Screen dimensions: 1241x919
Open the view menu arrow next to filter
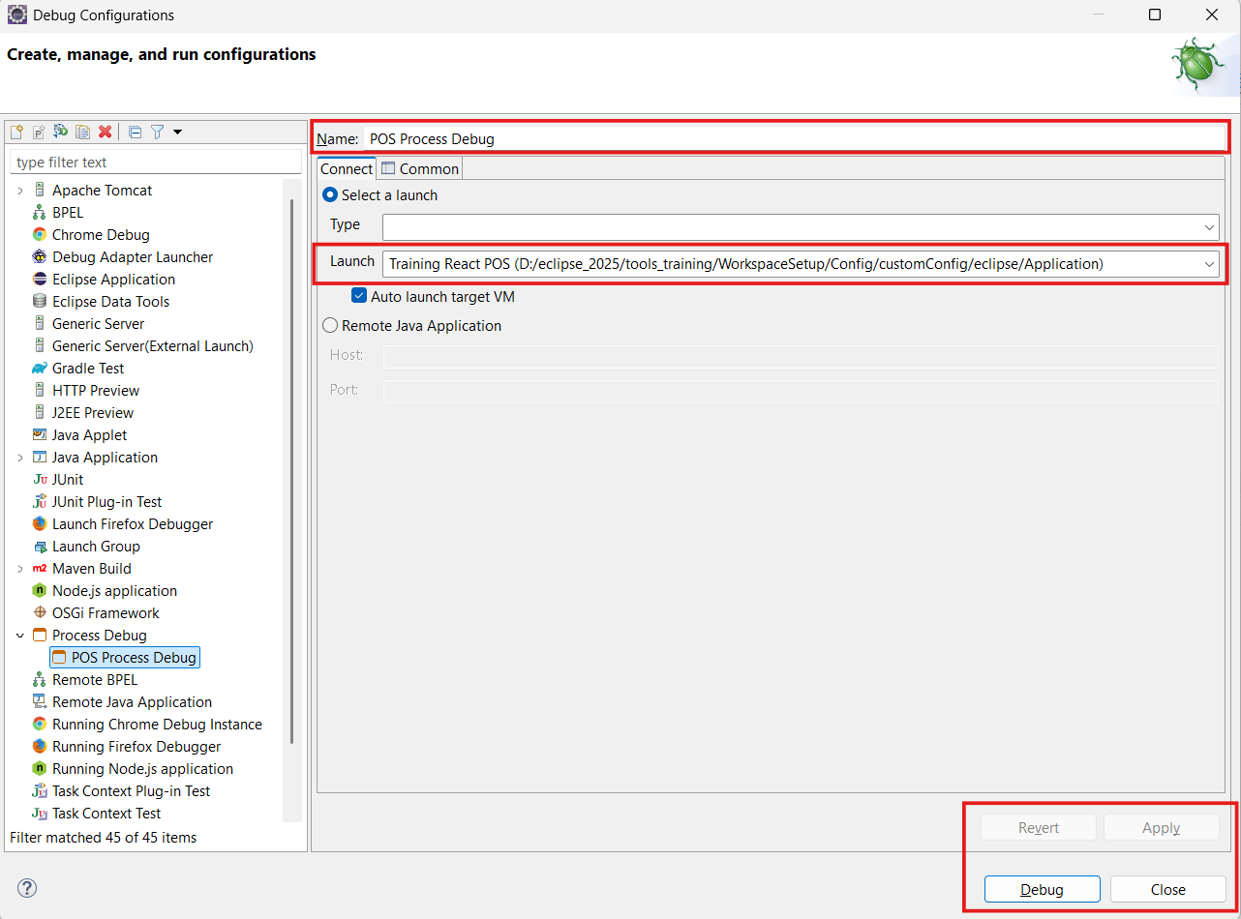coord(176,131)
